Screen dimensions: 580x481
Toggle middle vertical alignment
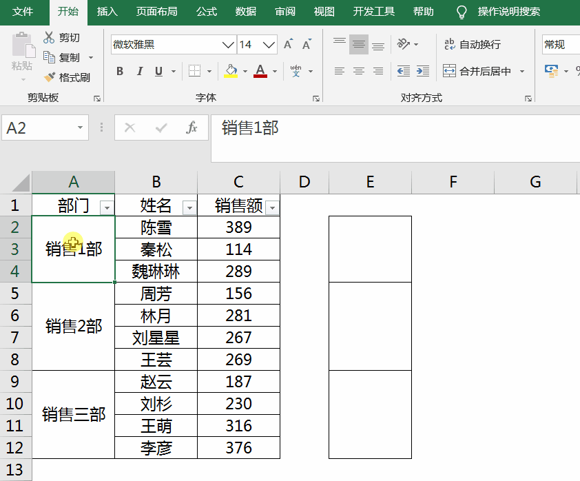click(x=358, y=44)
